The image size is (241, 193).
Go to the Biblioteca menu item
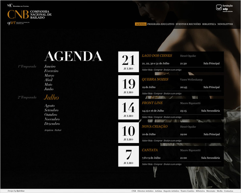pos(209,24)
